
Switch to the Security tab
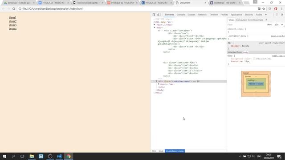pyautogui.click(x=249, y=15)
